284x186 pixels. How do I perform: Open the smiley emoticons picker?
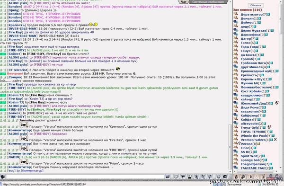(x=218, y=177)
